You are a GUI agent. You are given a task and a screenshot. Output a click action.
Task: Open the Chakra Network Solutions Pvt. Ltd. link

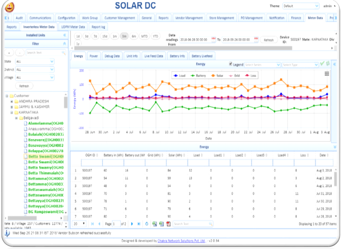pyautogui.click(x=181, y=241)
